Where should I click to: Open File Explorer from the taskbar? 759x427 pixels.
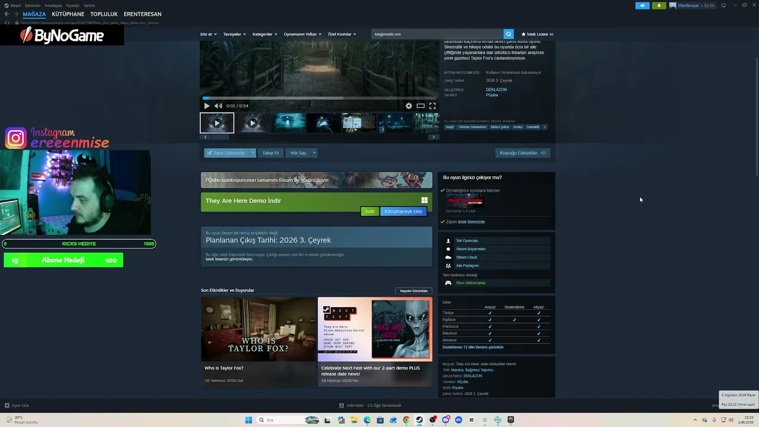pos(354,420)
